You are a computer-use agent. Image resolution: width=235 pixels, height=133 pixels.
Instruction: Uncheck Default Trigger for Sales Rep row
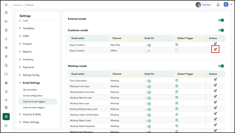177,45
